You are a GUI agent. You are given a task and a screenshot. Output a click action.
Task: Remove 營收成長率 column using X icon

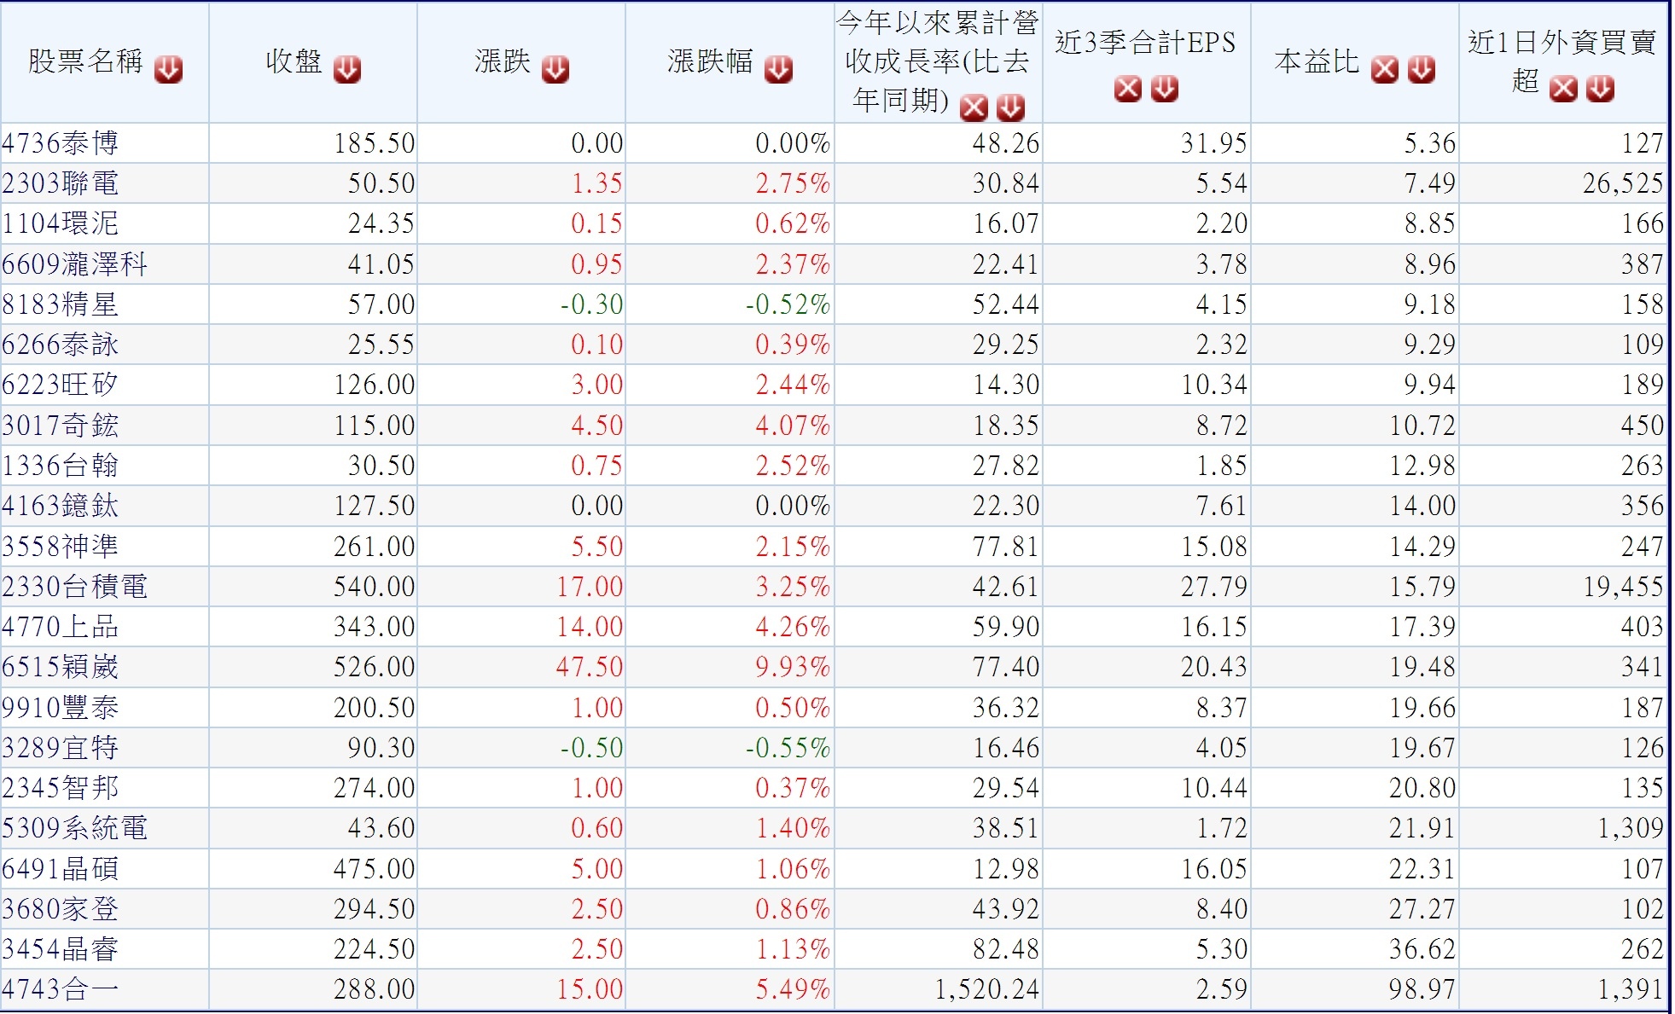point(974,107)
